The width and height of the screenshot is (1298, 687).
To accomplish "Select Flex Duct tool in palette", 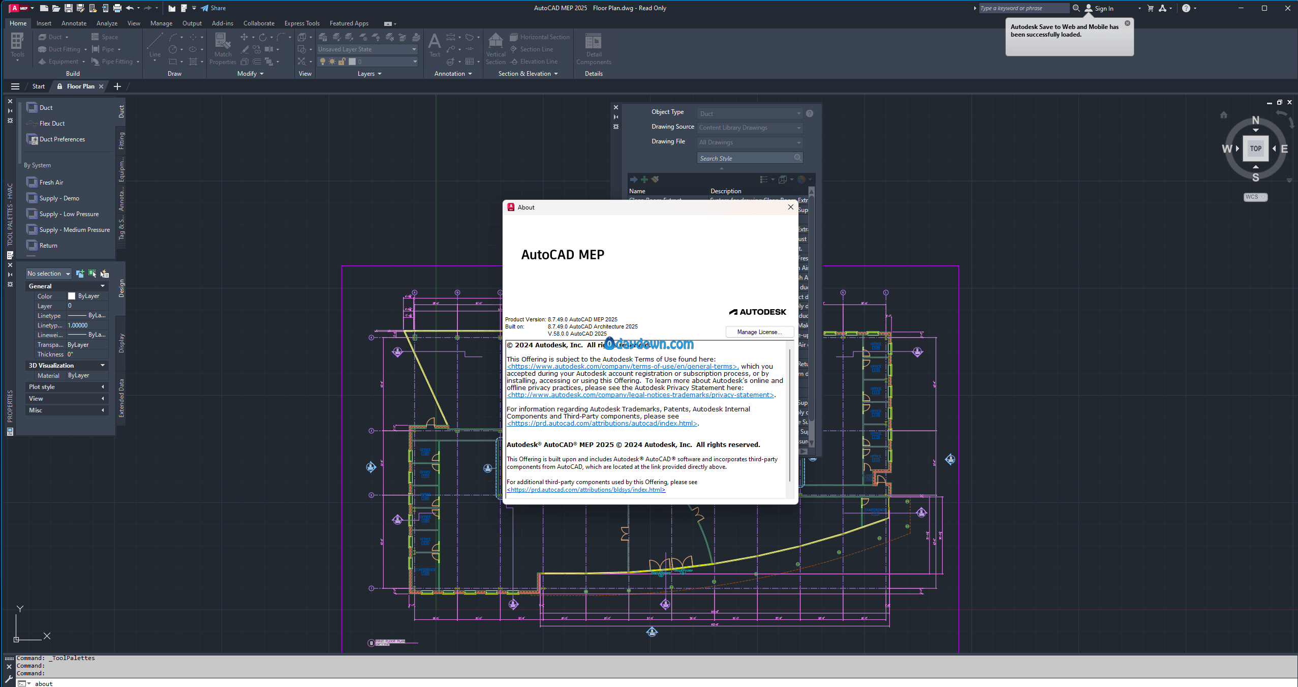I will (x=46, y=124).
